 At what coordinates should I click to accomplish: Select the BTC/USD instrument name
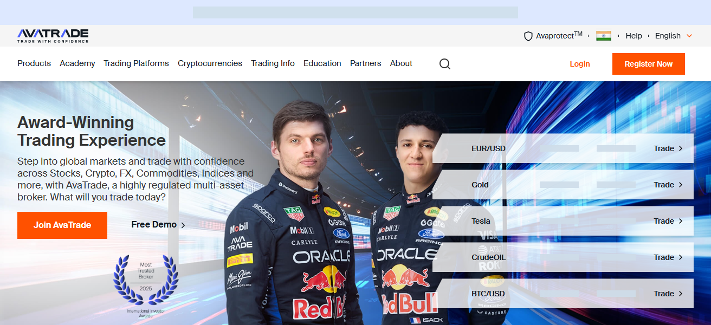(488, 294)
